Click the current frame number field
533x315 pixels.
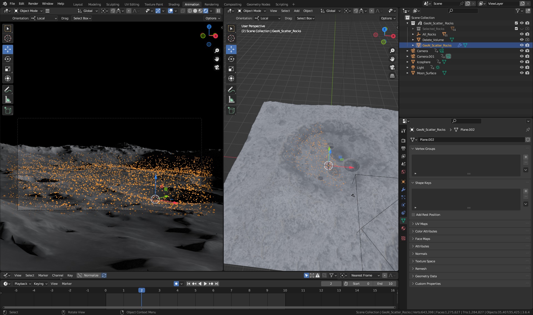(331, 284)
